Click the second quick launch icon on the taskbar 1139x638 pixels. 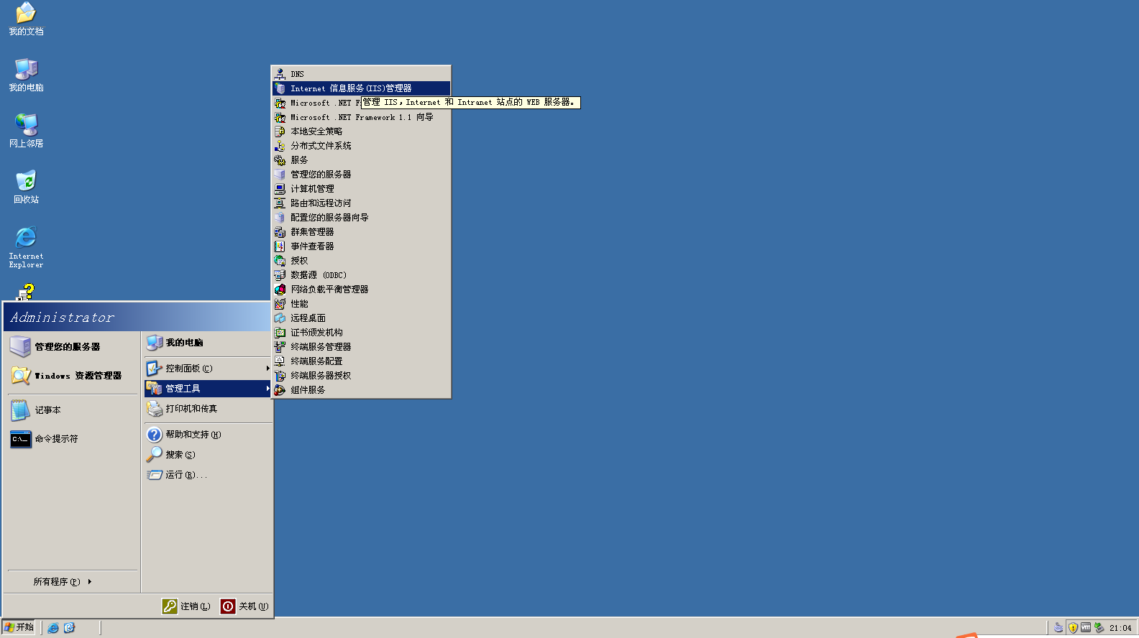click(x=69, y=628)
